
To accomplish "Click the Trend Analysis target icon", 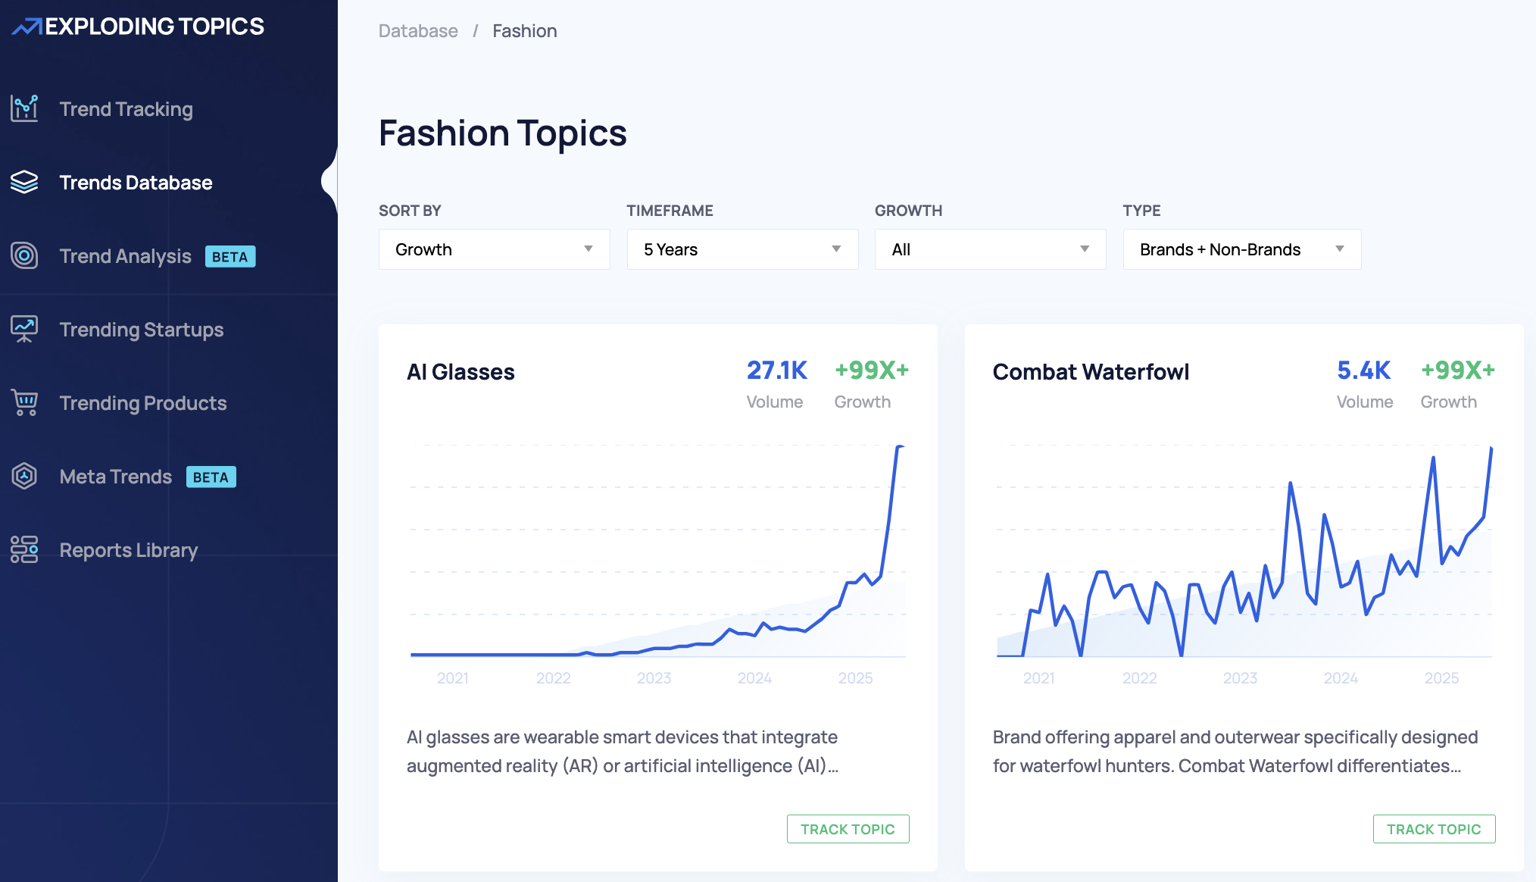I will [x=24, y=255].
